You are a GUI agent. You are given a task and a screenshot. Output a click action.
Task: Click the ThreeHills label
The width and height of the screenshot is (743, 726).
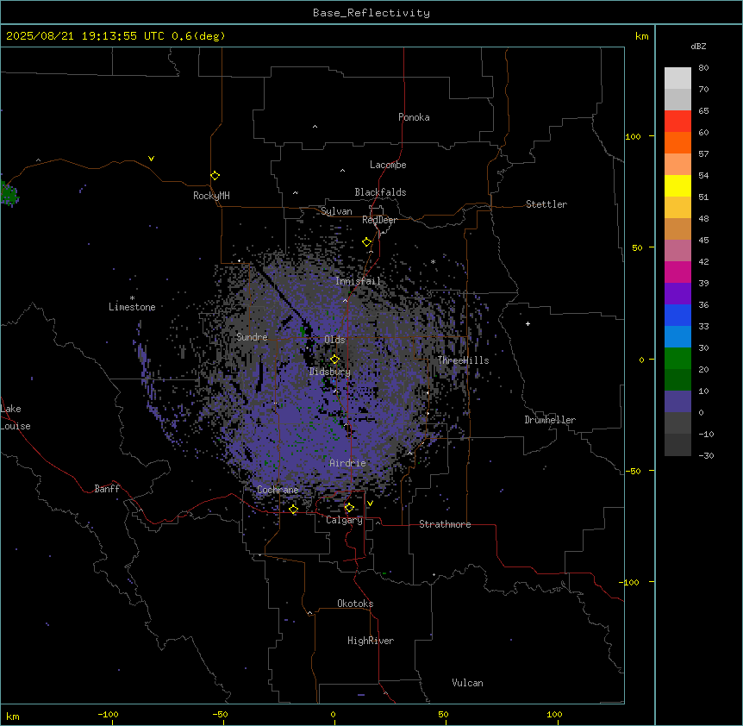(463, 360)
